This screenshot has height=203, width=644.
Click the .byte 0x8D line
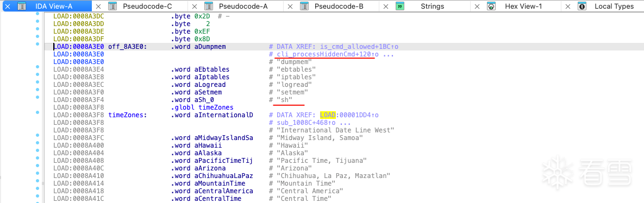191,39
